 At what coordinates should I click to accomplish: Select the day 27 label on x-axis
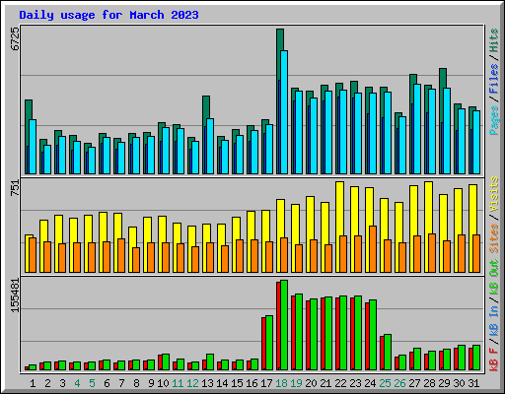[414, 383]
